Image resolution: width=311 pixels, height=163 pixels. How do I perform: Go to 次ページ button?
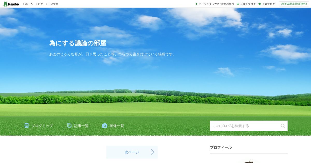132,152
